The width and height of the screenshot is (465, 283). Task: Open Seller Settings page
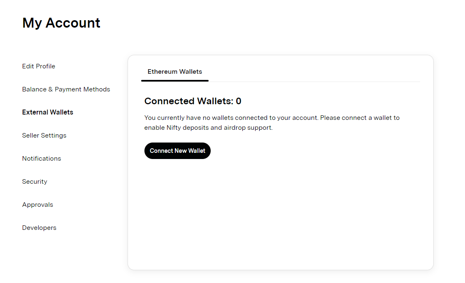pyautogui.click(x=44, y=136)
